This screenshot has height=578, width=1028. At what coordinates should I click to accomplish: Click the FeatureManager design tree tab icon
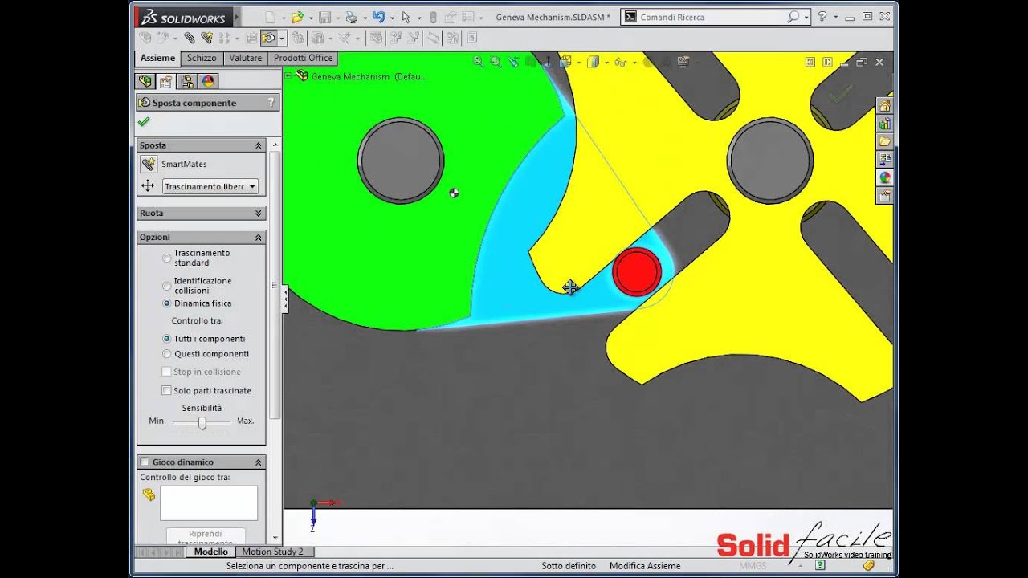tap(145, 81)
